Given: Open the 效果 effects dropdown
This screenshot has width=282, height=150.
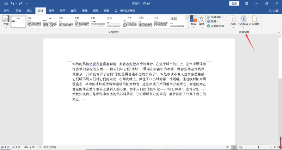Looking at the screenshot, I should 213,21.
